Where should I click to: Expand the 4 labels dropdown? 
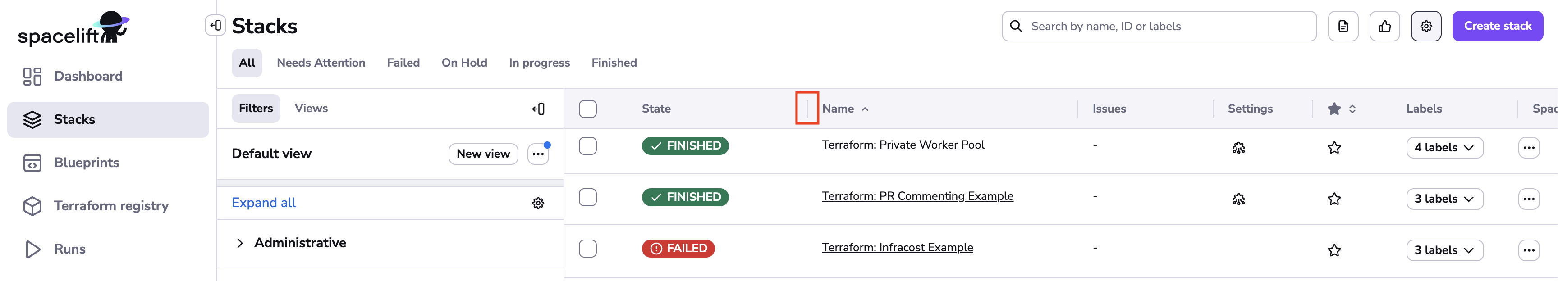pyautogui.click(x=1443, y=148)
